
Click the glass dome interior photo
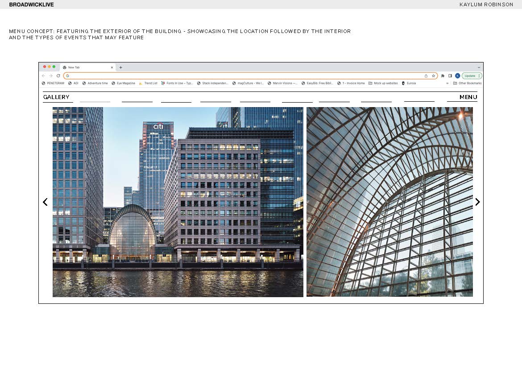pos(389,202)
